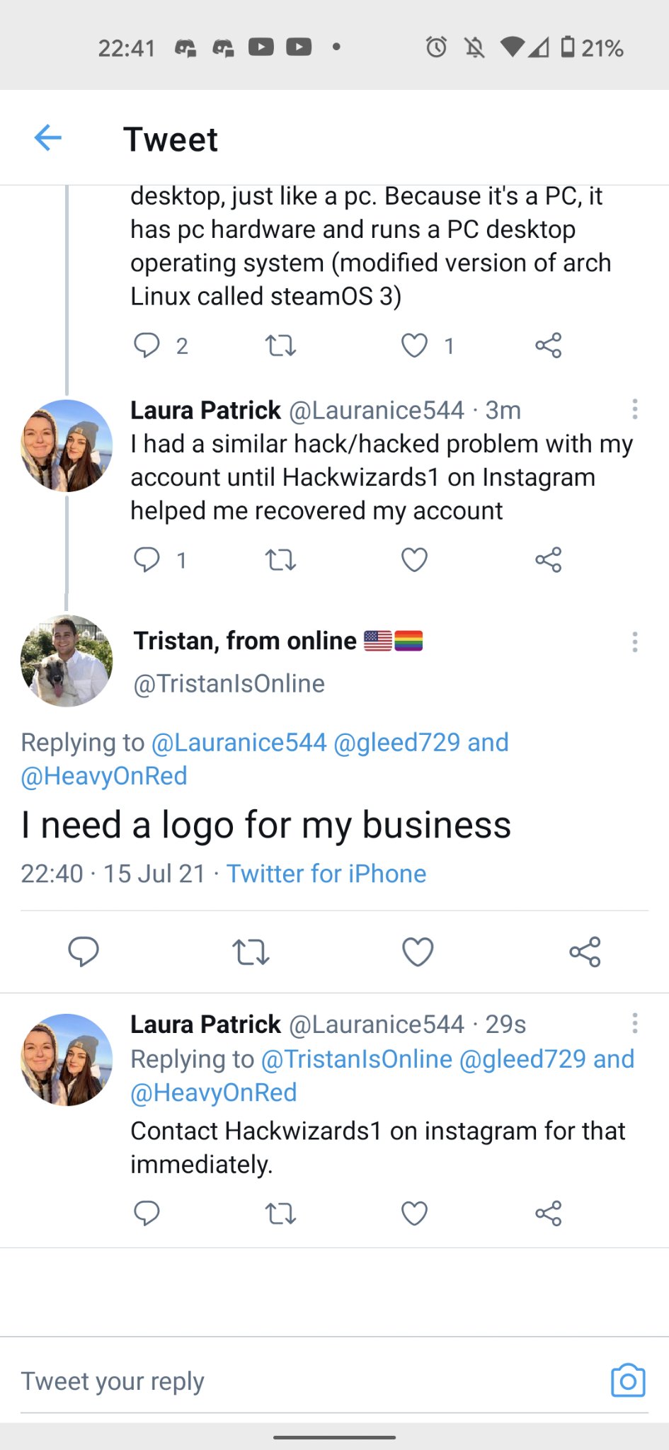Share the main Tristan tweet
The width and height of the screenshot is (669, 1450).
tap(585, 952)
